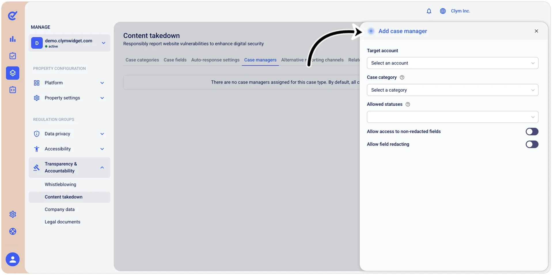
Task: Click the Allowed statuses help question icon
Action: point(408,105)
